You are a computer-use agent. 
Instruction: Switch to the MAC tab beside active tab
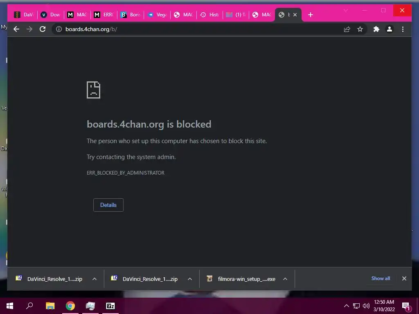click(x=262, y=15)
